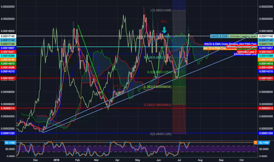Select the Fibonacci 1(0.00021408) level label
The image size is (274, 162).
[x=161, y=10]
